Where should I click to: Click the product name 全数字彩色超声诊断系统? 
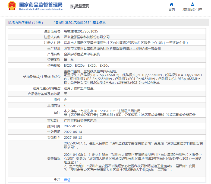[x=82, y=54]
